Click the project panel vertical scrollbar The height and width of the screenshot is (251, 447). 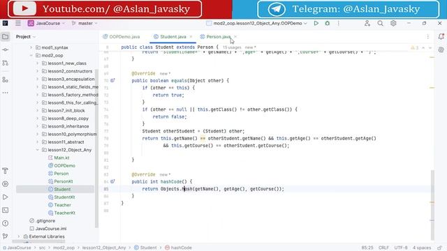96,148
